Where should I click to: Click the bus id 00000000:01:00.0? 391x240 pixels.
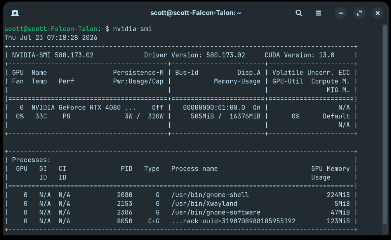click(x=214, y=108)
